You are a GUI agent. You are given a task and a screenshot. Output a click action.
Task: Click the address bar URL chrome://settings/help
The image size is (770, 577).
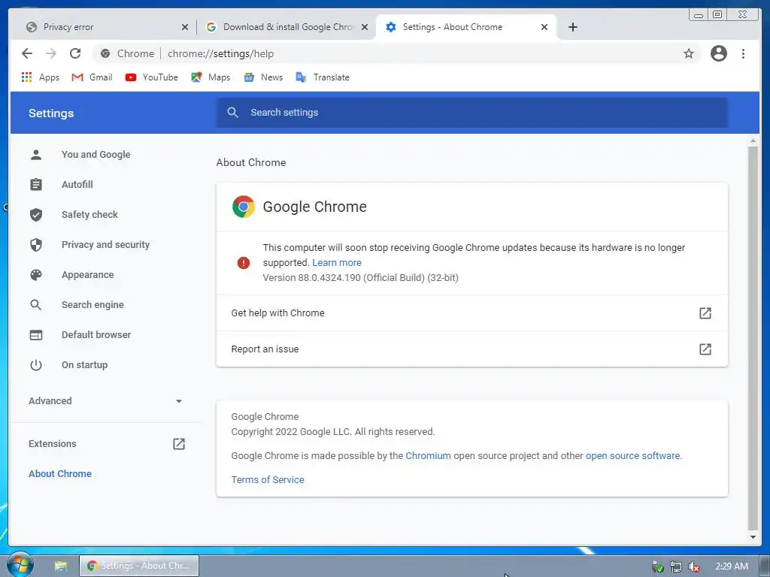[220, 53]
